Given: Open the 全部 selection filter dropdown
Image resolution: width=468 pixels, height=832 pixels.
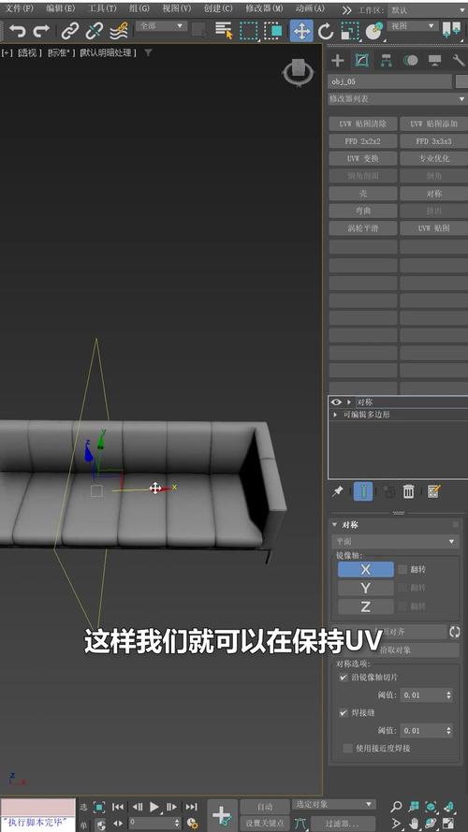Looking at the screenshot, I should pyautogui.click(x=161, y=25).
